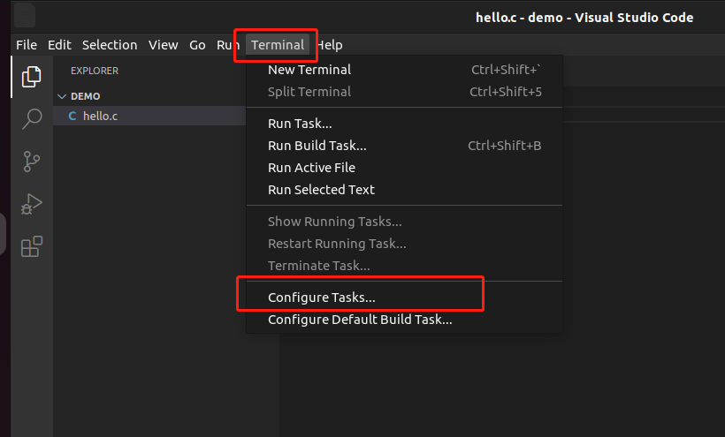Viewport: 725px width, 437px height.
Task: Open the Selection menu
Action: point(110,45)
